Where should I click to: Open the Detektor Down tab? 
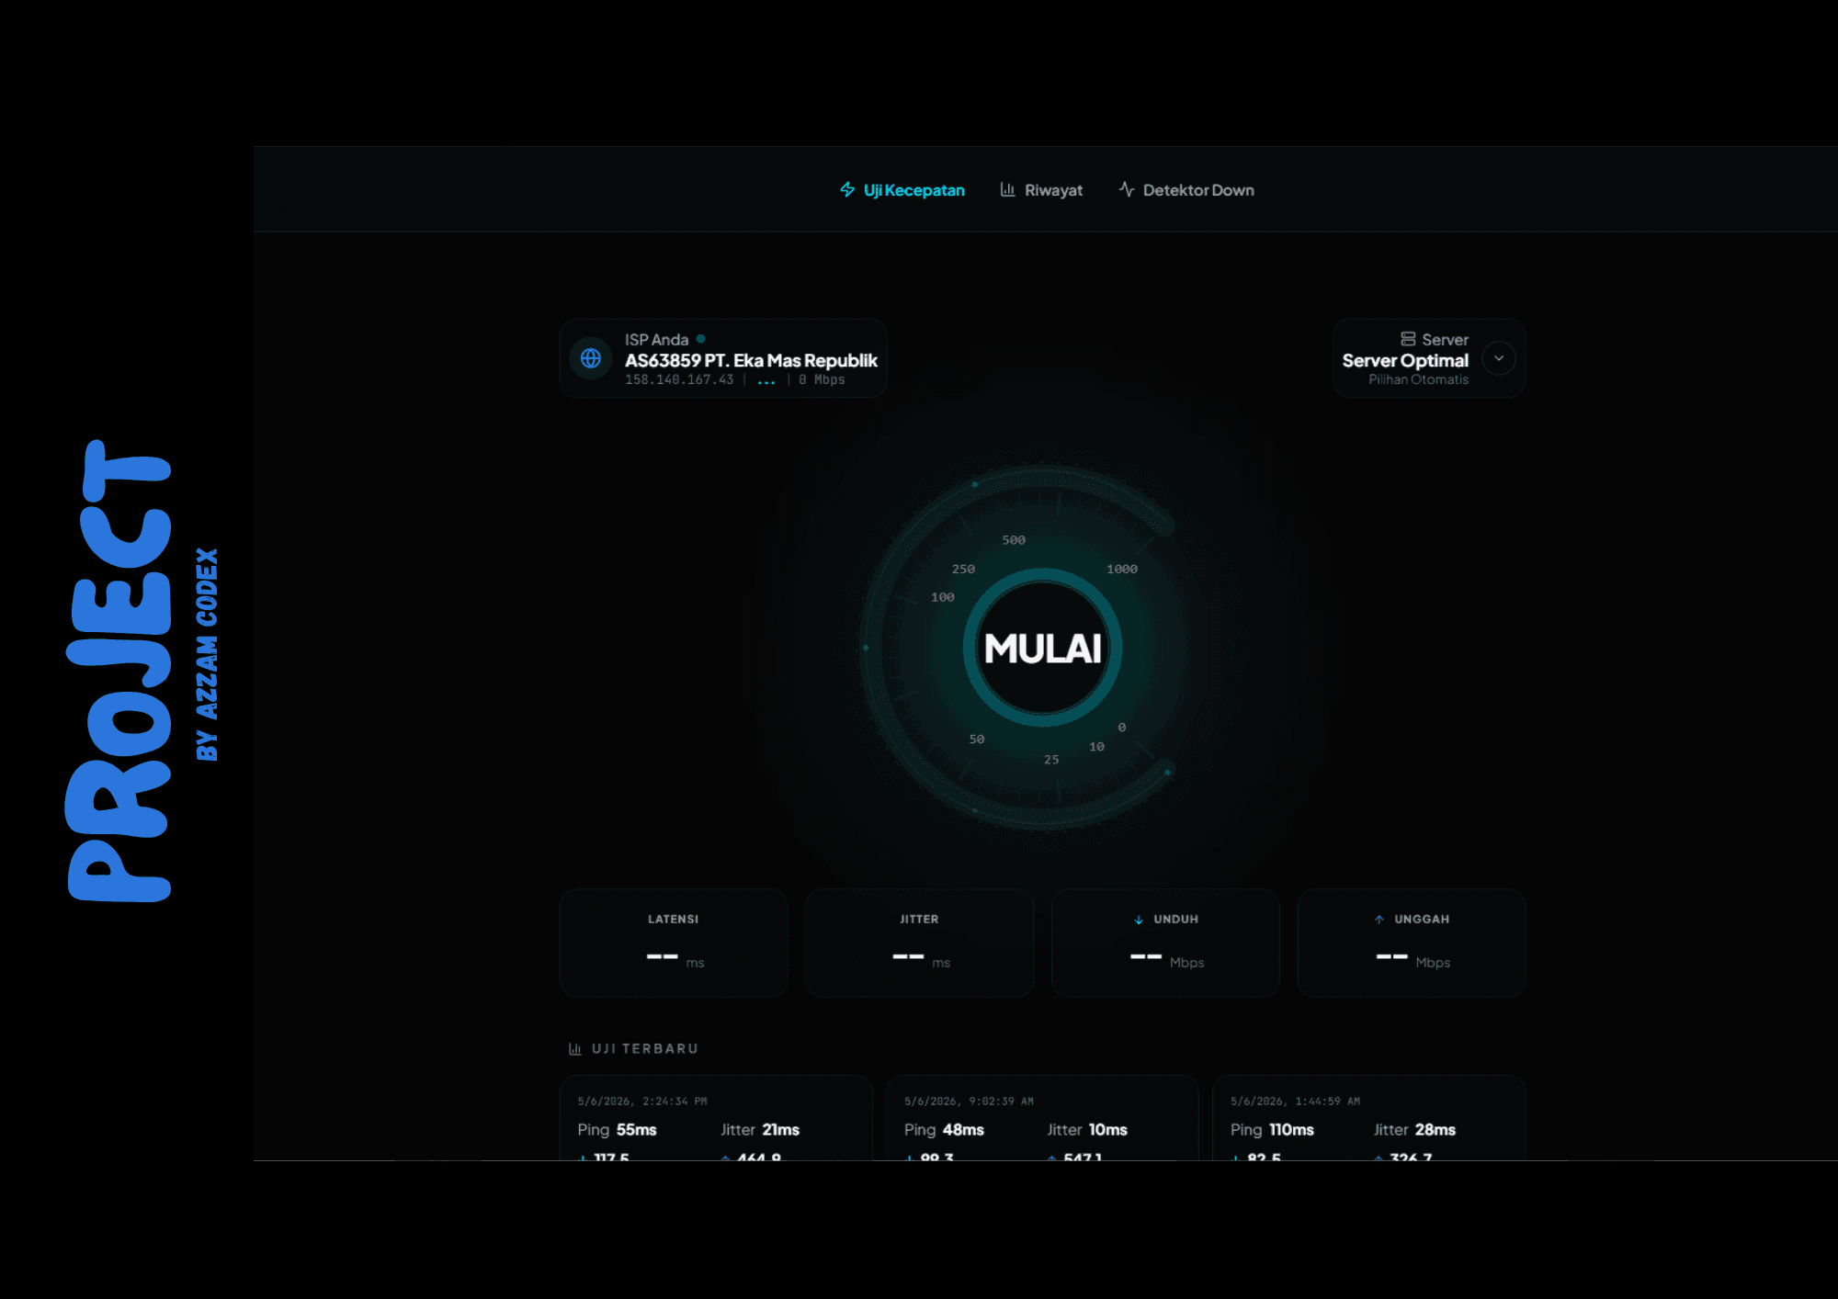point(1186,190)
